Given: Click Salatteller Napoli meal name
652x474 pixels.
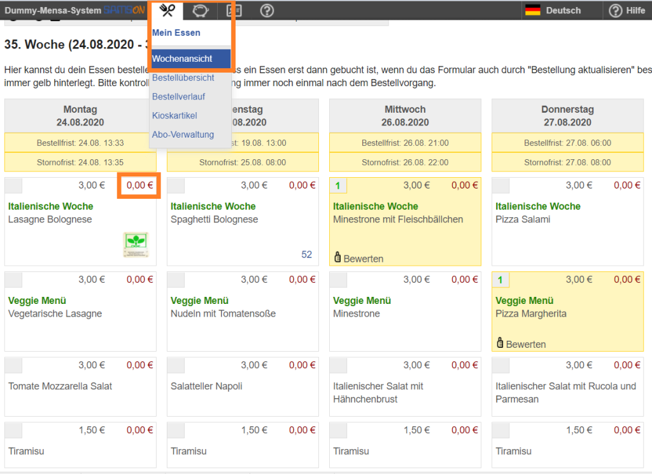Looking at the screenshot, I should point(206,386).
